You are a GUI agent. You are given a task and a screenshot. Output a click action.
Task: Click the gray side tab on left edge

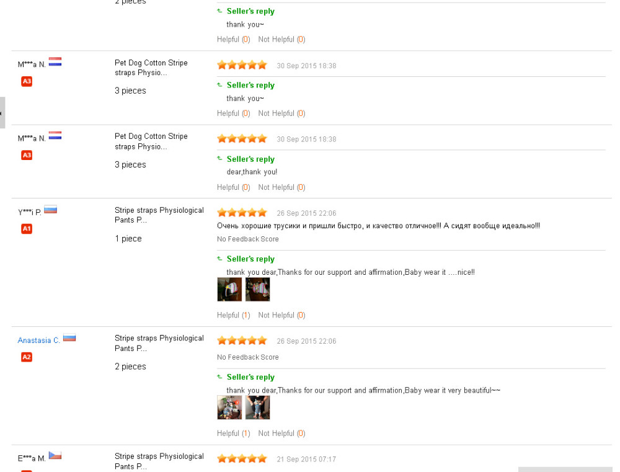[2, 113]
